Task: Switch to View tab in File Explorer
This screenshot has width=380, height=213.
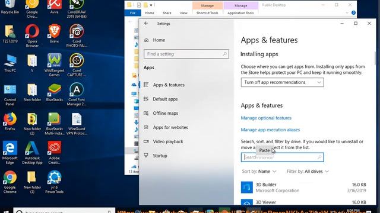Action: pos(183,13)
